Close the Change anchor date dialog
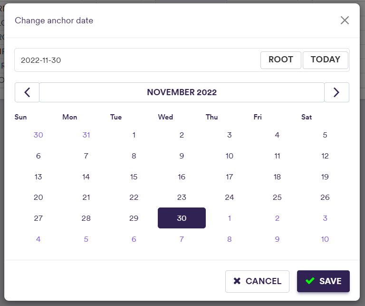365x306 pixels. coord(345,20)
